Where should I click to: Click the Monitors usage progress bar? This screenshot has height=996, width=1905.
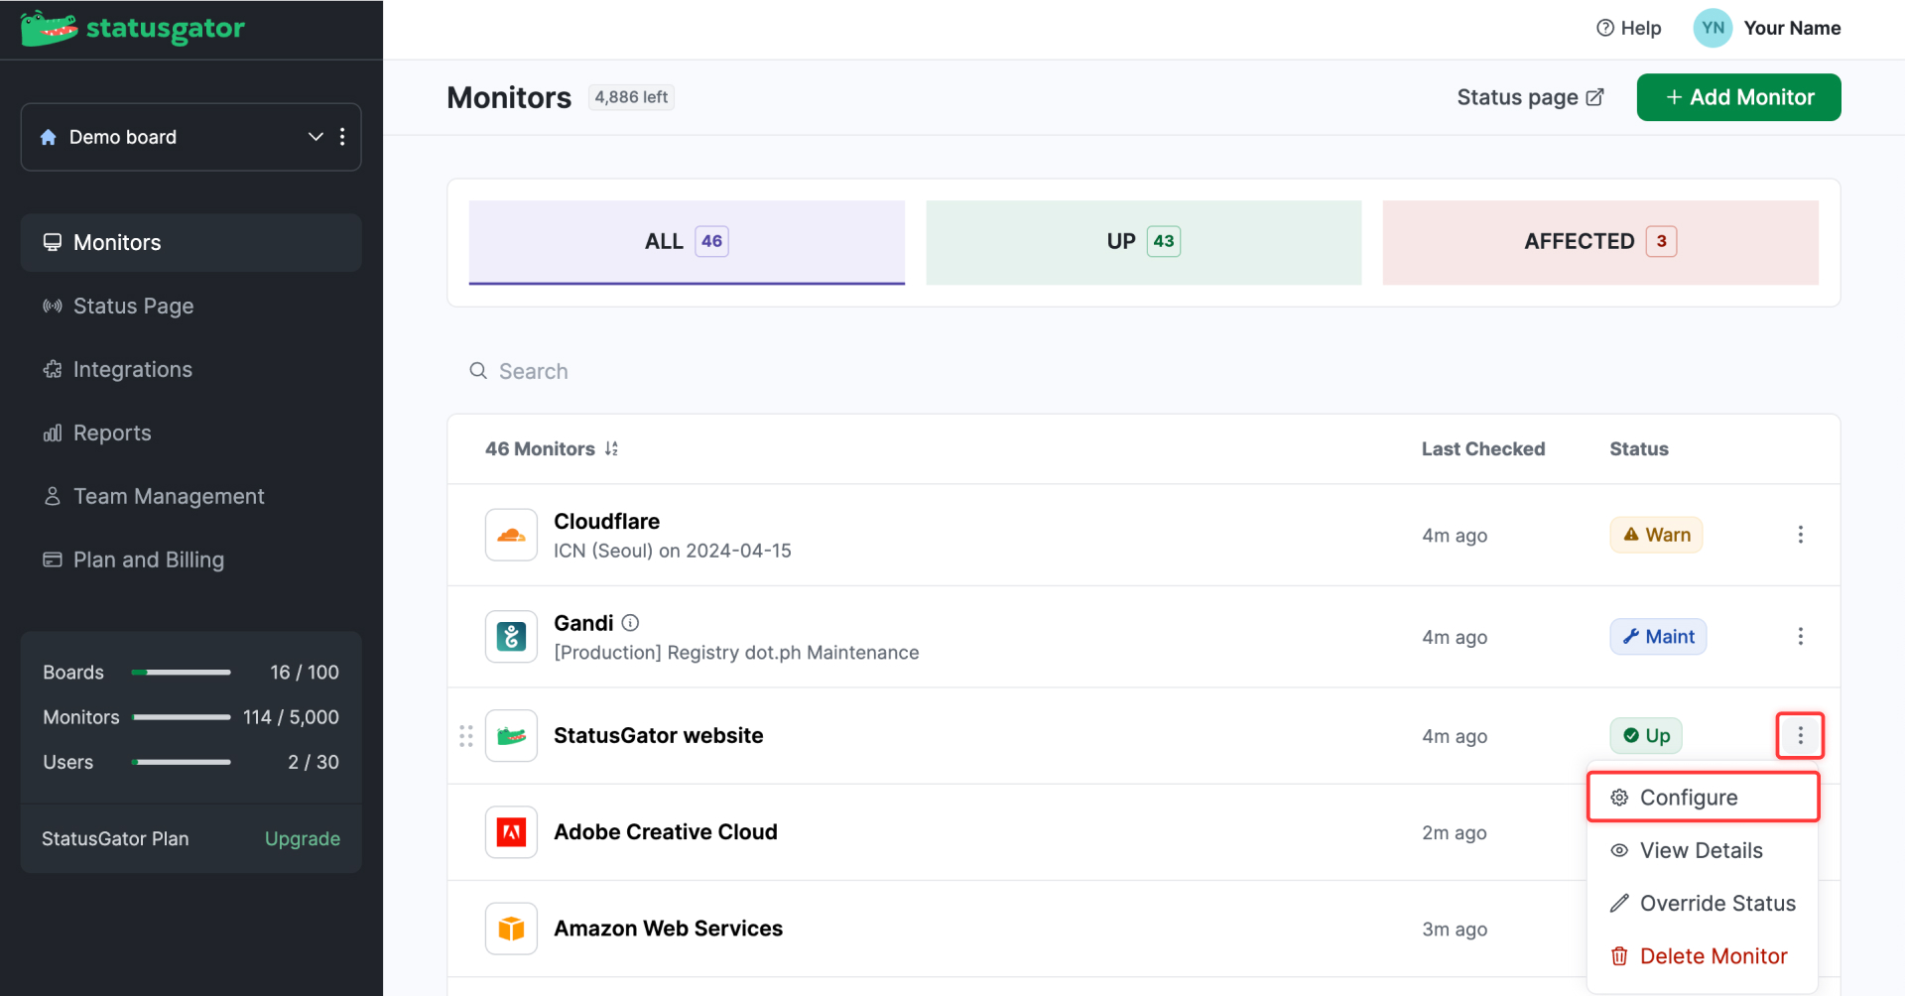pos(182,717)
